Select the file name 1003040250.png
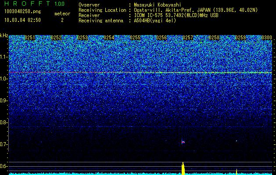The image size is (276, 175). pos(23,11)
